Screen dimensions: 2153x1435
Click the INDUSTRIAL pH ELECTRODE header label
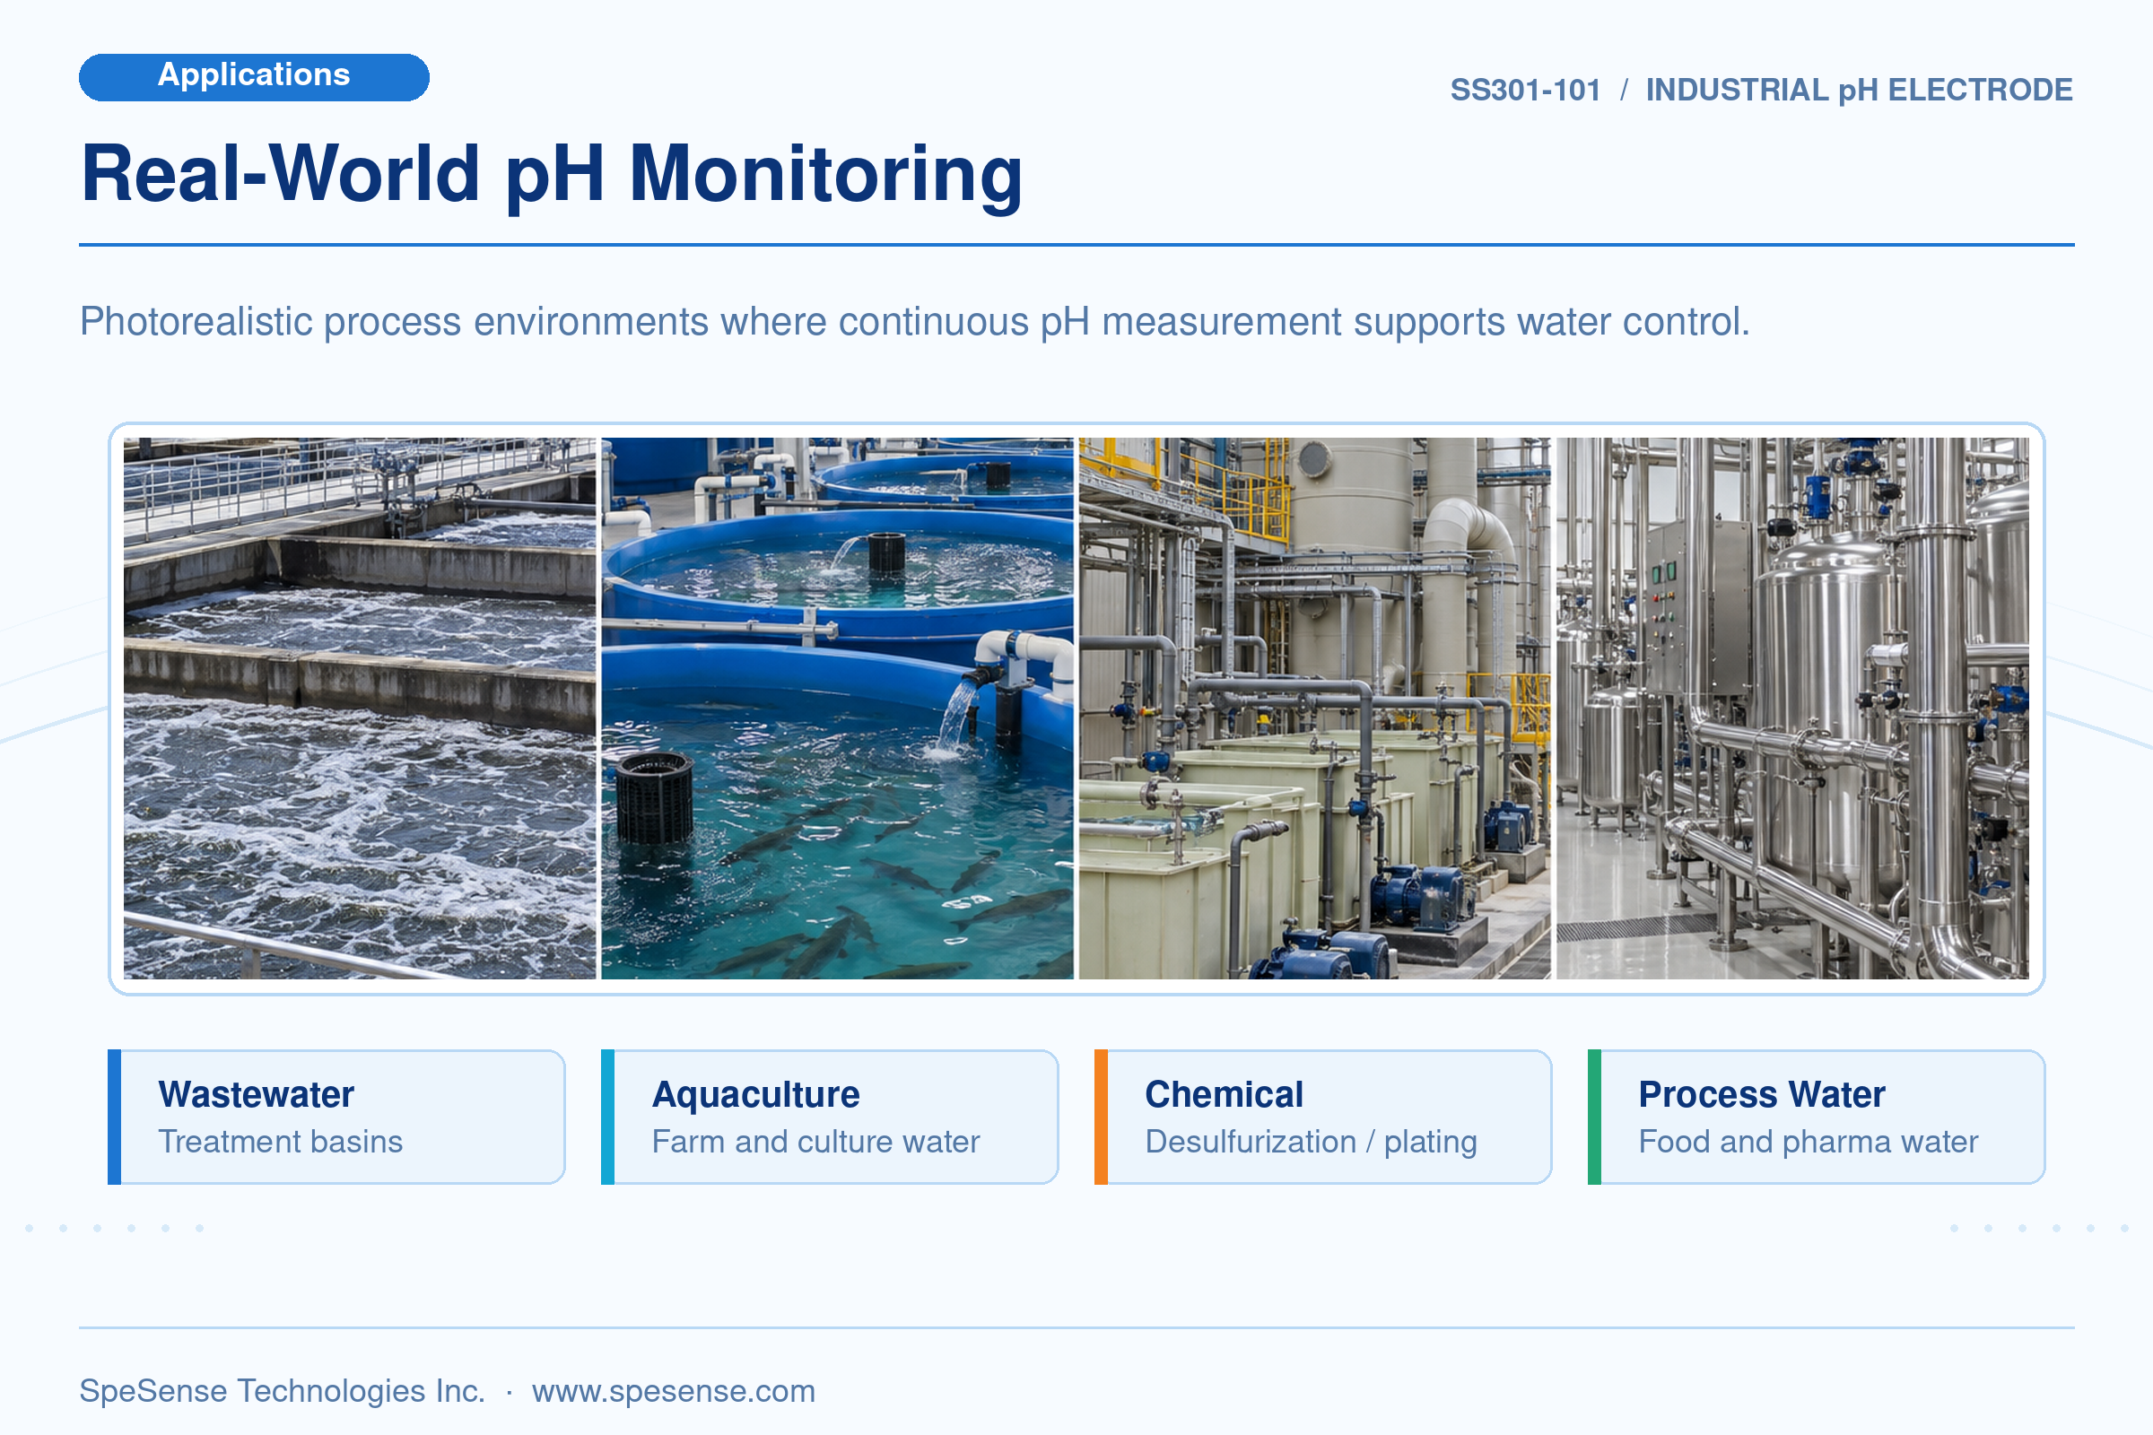point(1858,90)
